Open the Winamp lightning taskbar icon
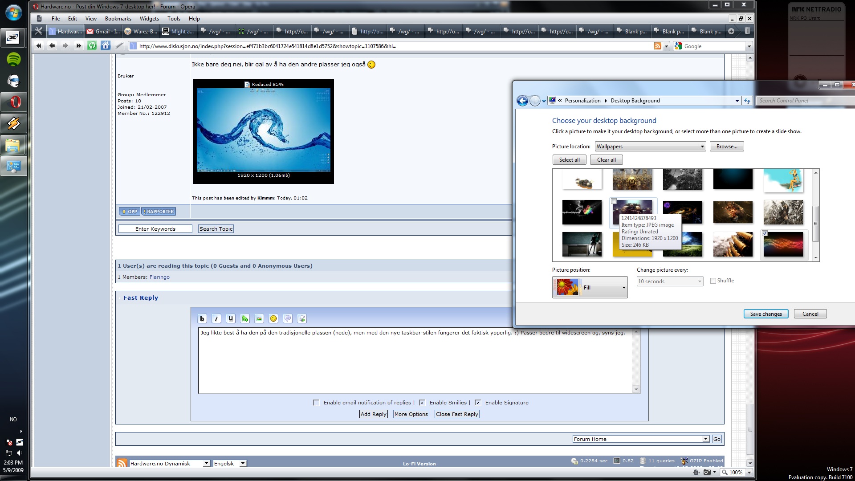The height and width of the screenshot is (481, 855). tap(14, 123)
